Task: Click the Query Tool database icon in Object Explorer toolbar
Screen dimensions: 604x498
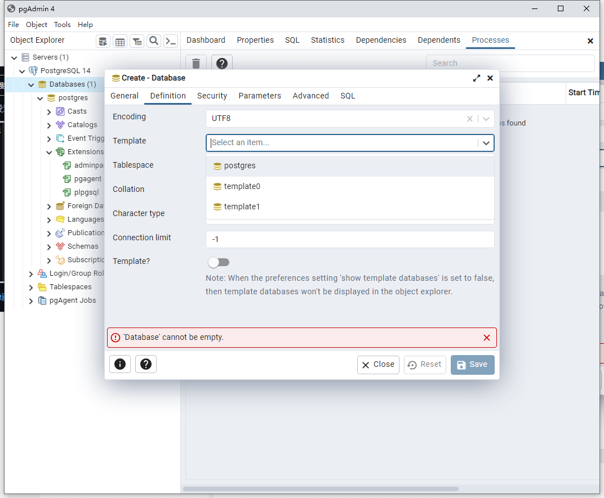Action: click(103, 41)
